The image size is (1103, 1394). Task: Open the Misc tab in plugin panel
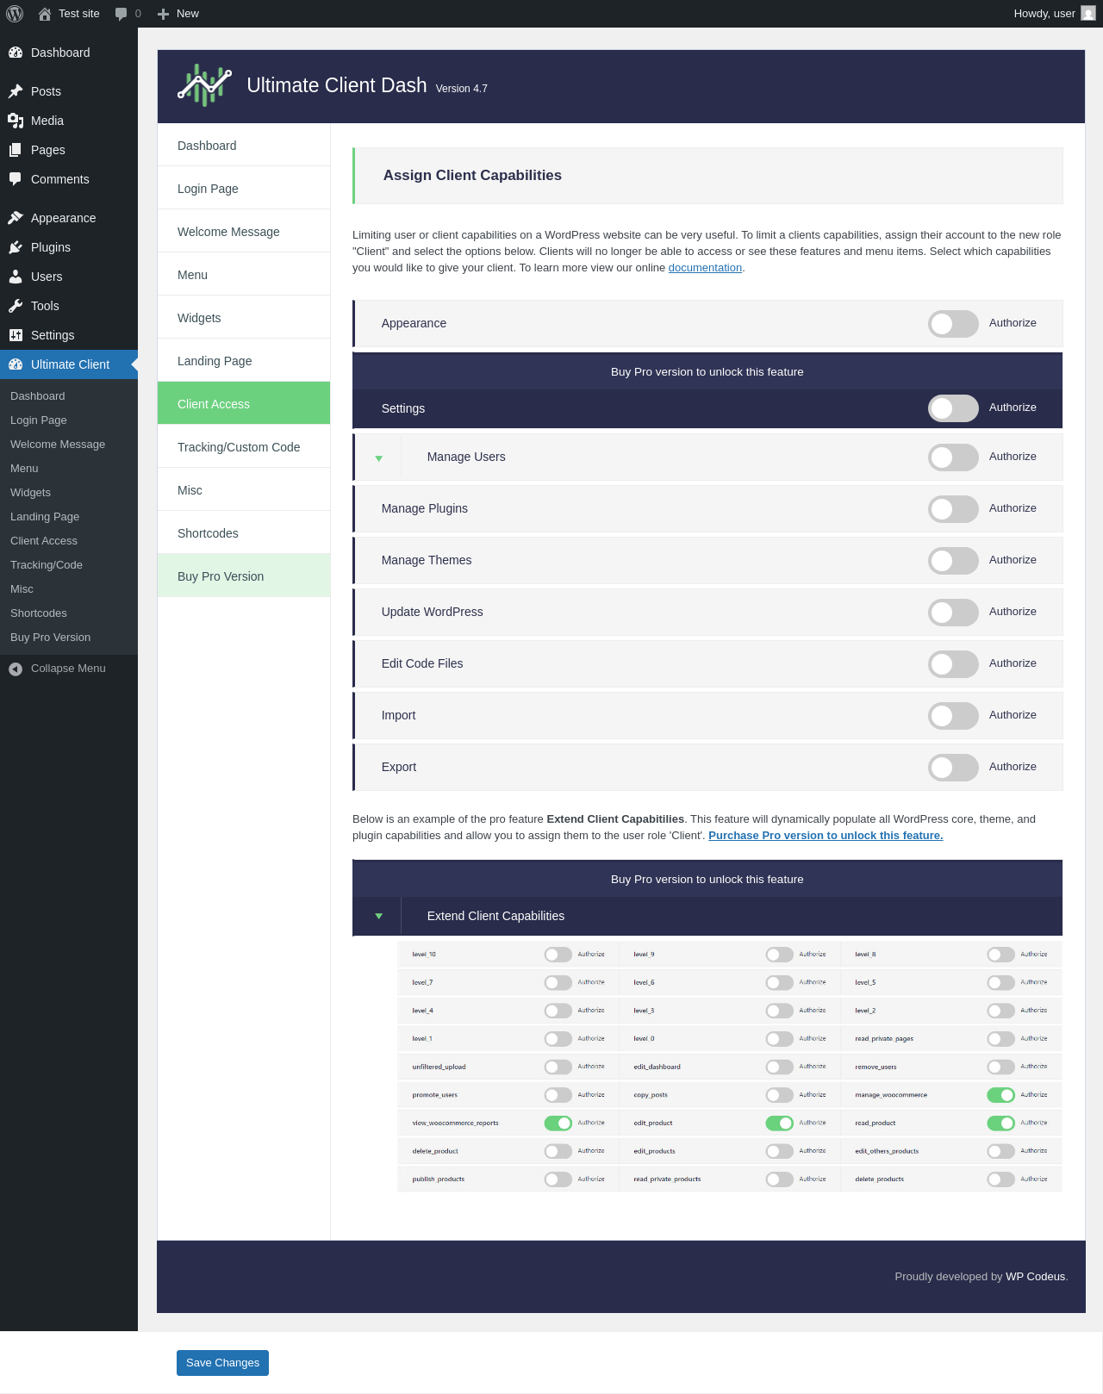tap(244, 490)
